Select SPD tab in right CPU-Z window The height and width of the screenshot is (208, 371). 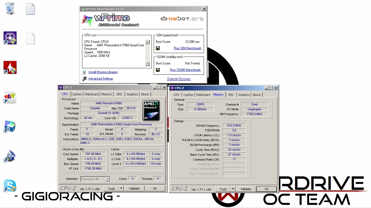pos(231,95)
